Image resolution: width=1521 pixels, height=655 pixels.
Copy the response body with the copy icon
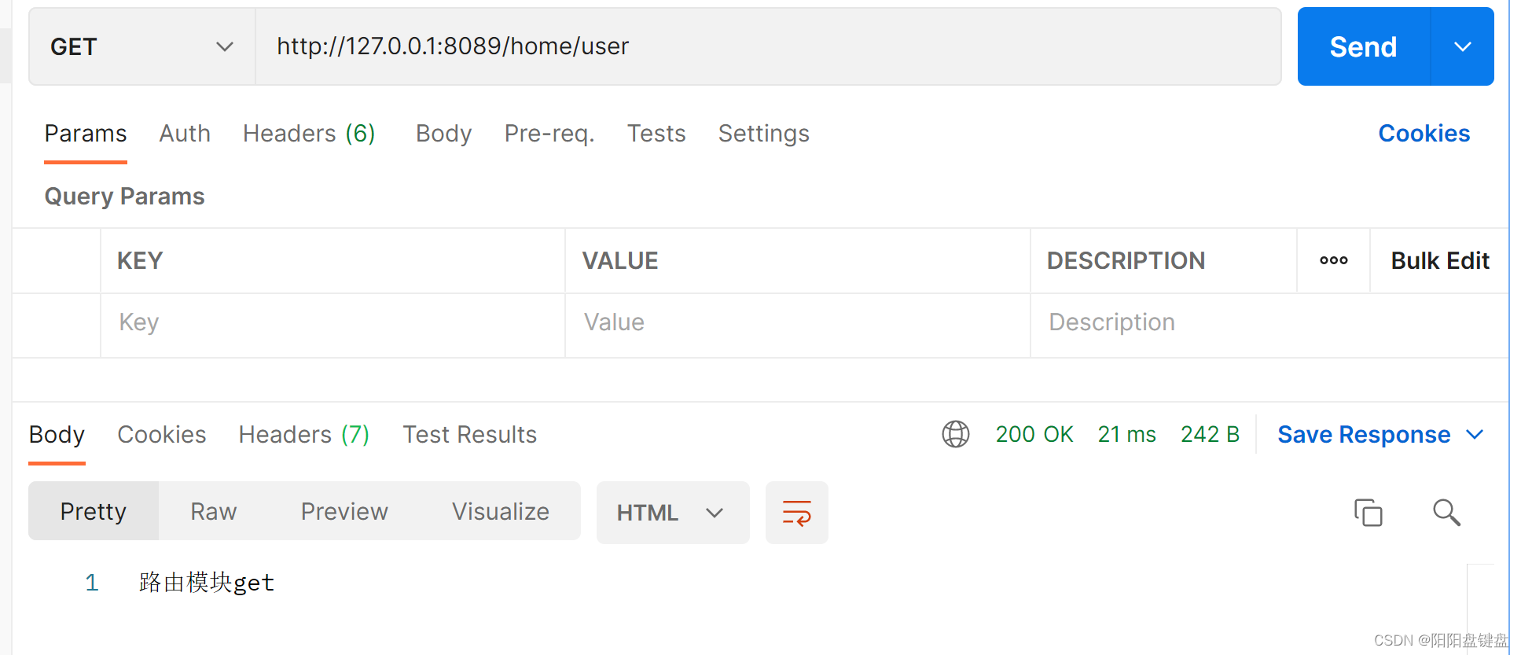tap(1368, 513)
